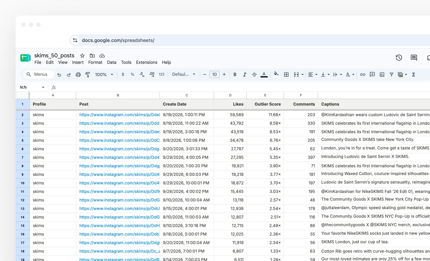Toggle strikethrough formatting

coord(254,75)
